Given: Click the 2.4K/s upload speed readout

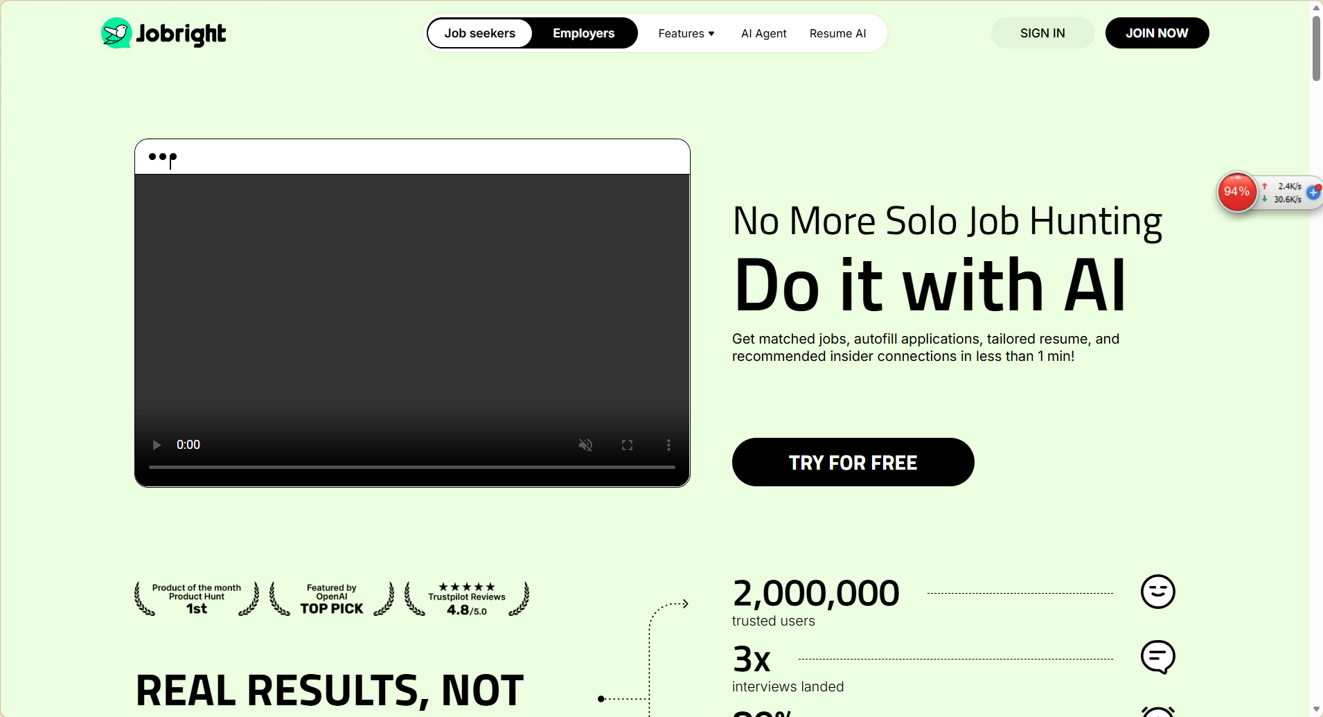Looking at the screenshot, I should pyautogui.click(x=1289, y=186).
